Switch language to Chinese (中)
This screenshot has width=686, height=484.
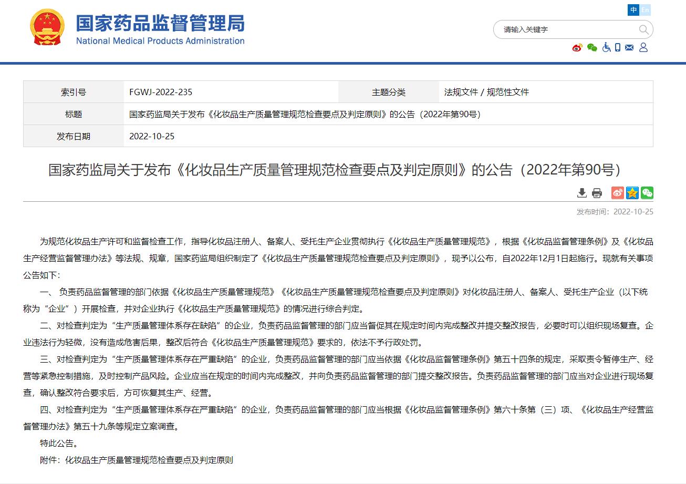tap(633, 10)
